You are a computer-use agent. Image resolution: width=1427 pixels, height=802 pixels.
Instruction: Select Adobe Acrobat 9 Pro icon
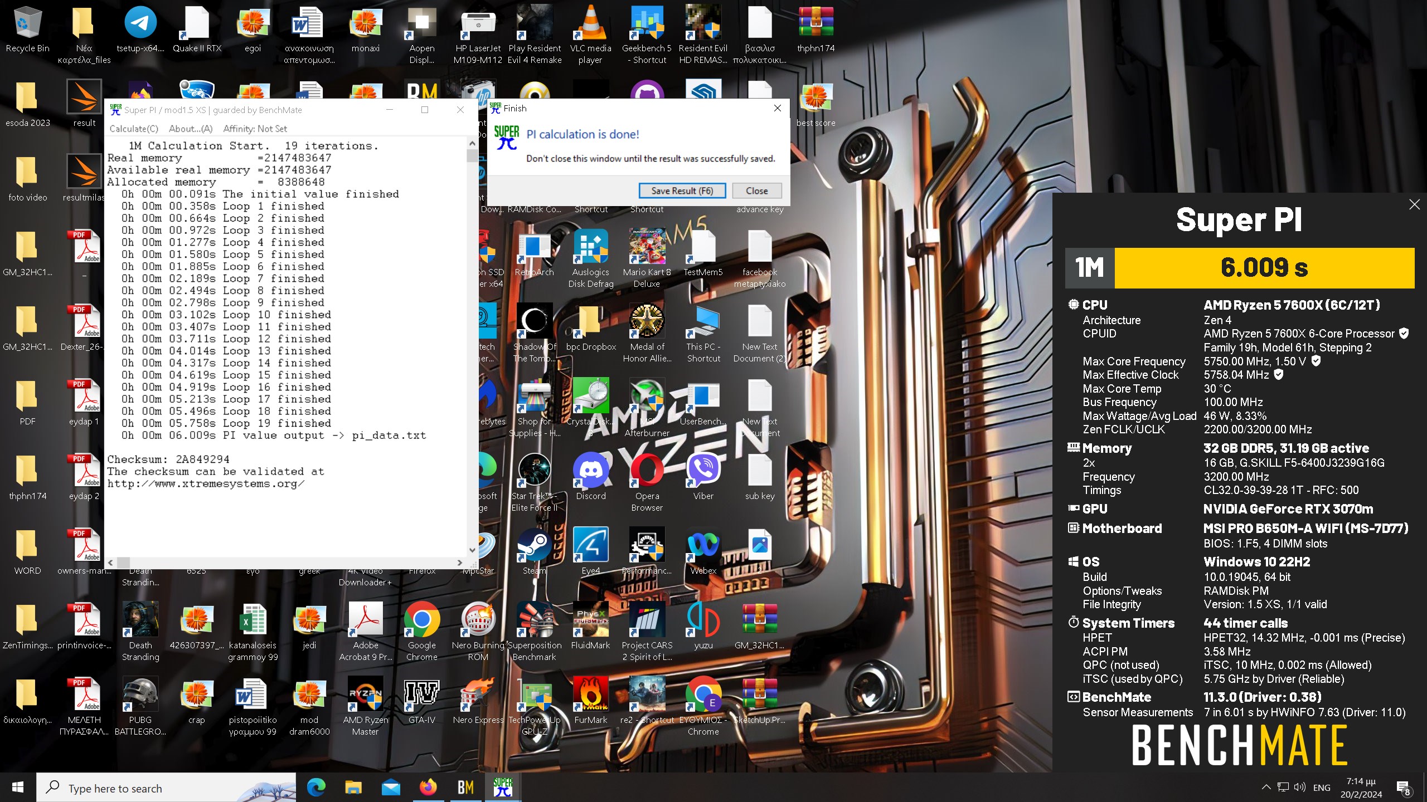pyautogui.click(x=366, y=632)
